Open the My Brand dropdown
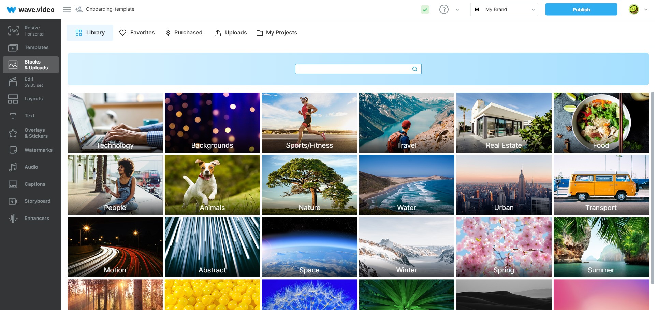The width and height of the screenshot is (655, 310). [x=504, y=10]
